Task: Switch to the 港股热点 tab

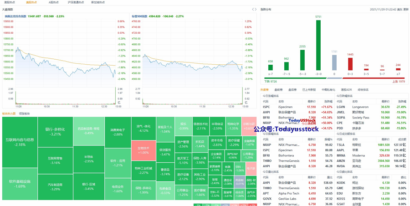Action: tap(9, 2)
